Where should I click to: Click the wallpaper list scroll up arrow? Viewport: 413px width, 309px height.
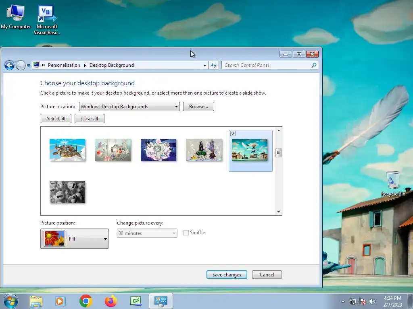tap(279, 130)
